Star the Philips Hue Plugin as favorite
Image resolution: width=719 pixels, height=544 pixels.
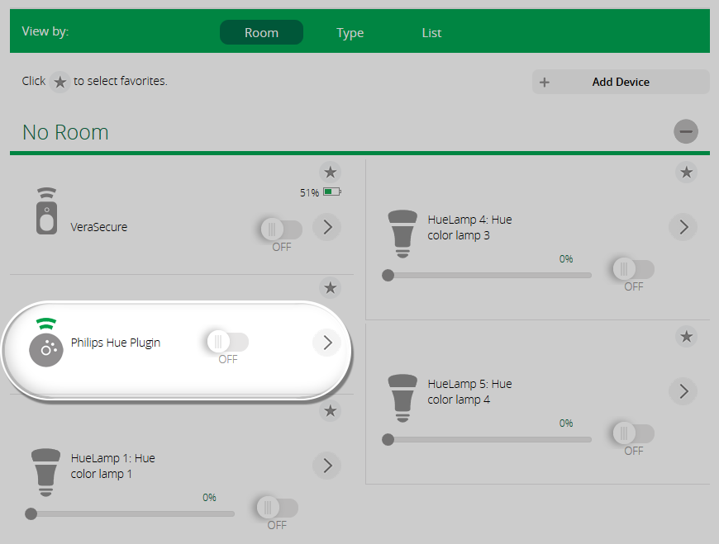pos(330,287)
